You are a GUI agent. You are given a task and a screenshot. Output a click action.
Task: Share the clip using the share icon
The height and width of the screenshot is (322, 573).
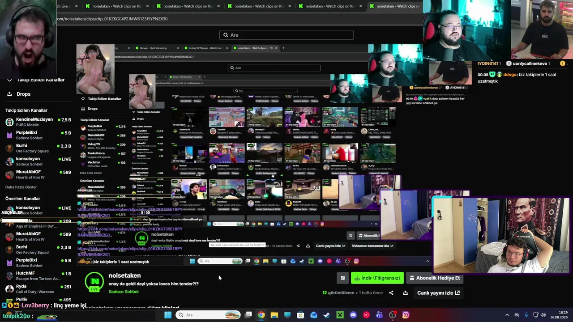click(391, 293)
